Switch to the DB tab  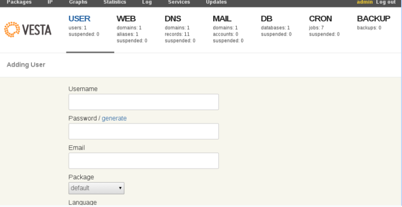[x=266, y=19]
